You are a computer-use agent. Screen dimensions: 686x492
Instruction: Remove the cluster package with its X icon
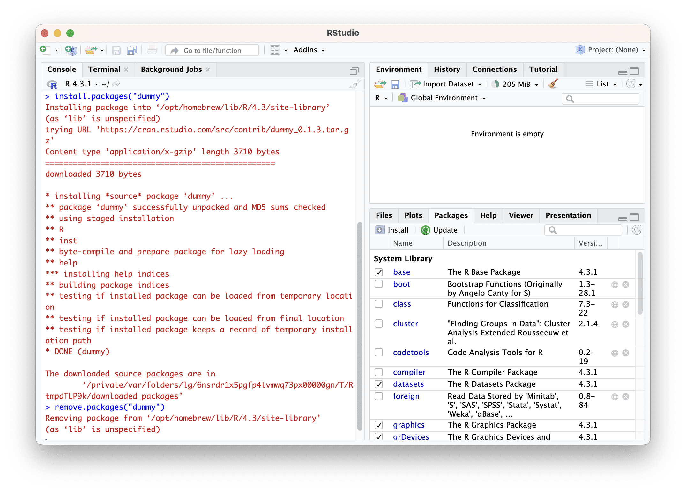click(626, 324)
